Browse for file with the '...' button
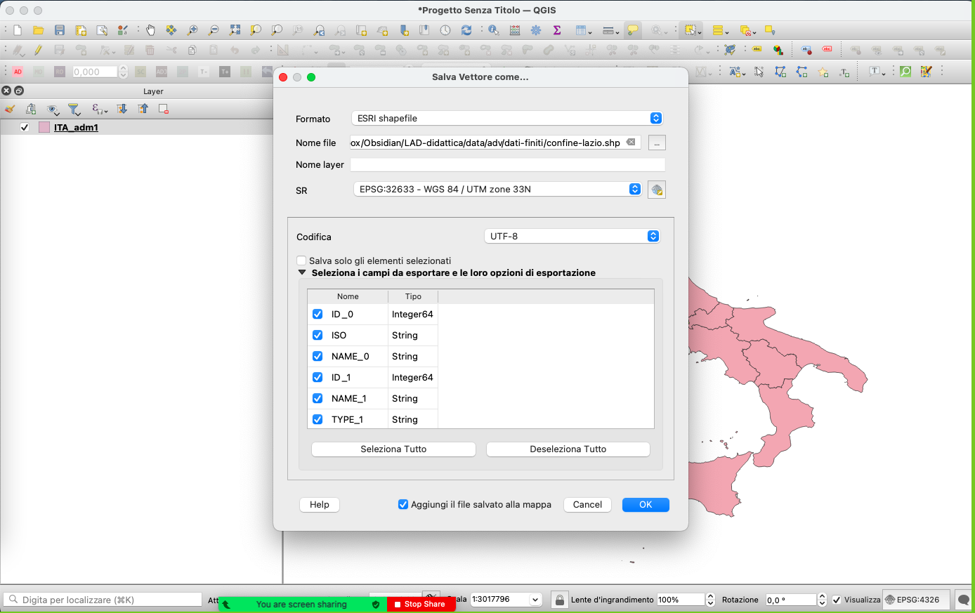Viewport: 975px width, 613px height. [x=656, y=143]
